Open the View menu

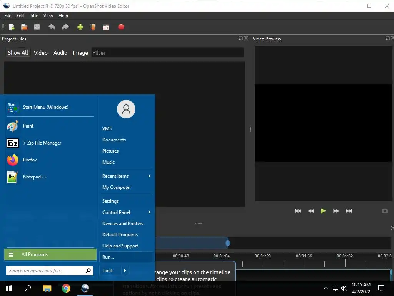click(48, 15)
